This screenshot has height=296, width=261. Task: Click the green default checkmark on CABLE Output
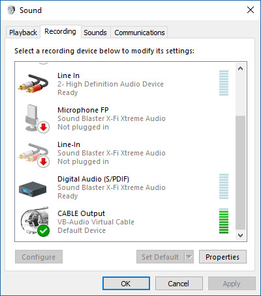pyautogui.click(x=43, y=231)
